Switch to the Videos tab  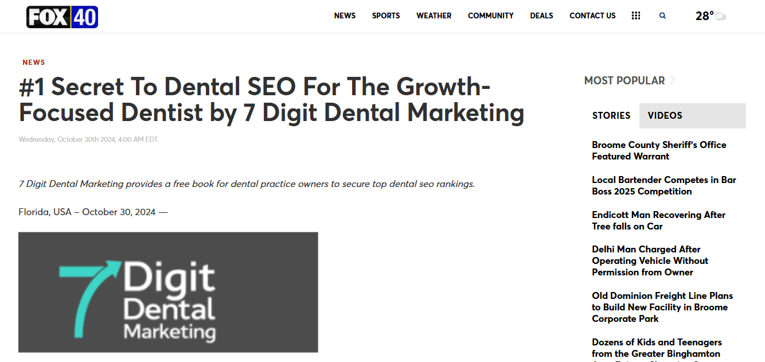tap(693, 115)
